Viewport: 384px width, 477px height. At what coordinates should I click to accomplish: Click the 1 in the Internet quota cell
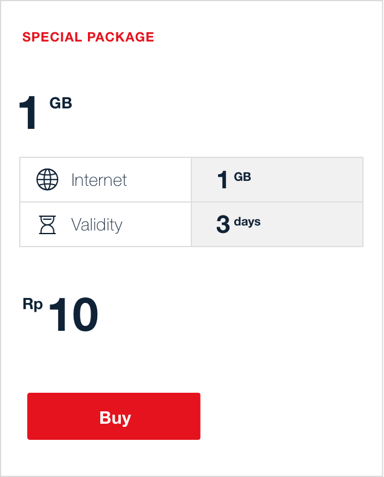pyautogui.click(x=222, y=181)
